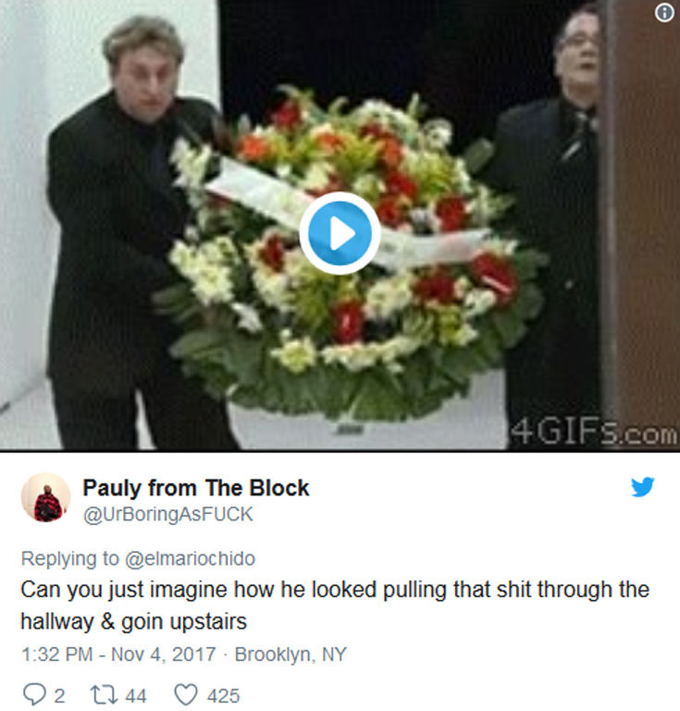Visit the @UrBoringAsFUCK handle
This screenshot has width=680, height=711.
[x=168, y=514]
